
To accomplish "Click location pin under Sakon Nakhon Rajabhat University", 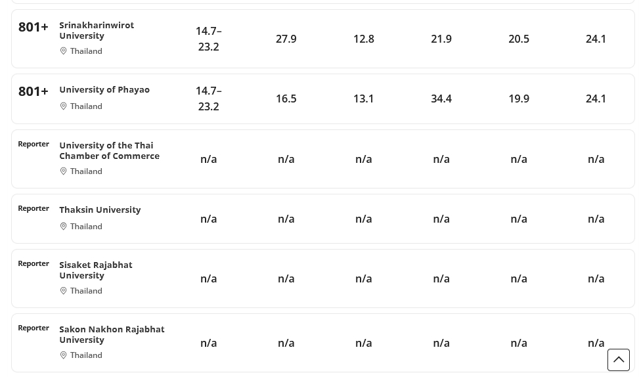I will [64, 355].
